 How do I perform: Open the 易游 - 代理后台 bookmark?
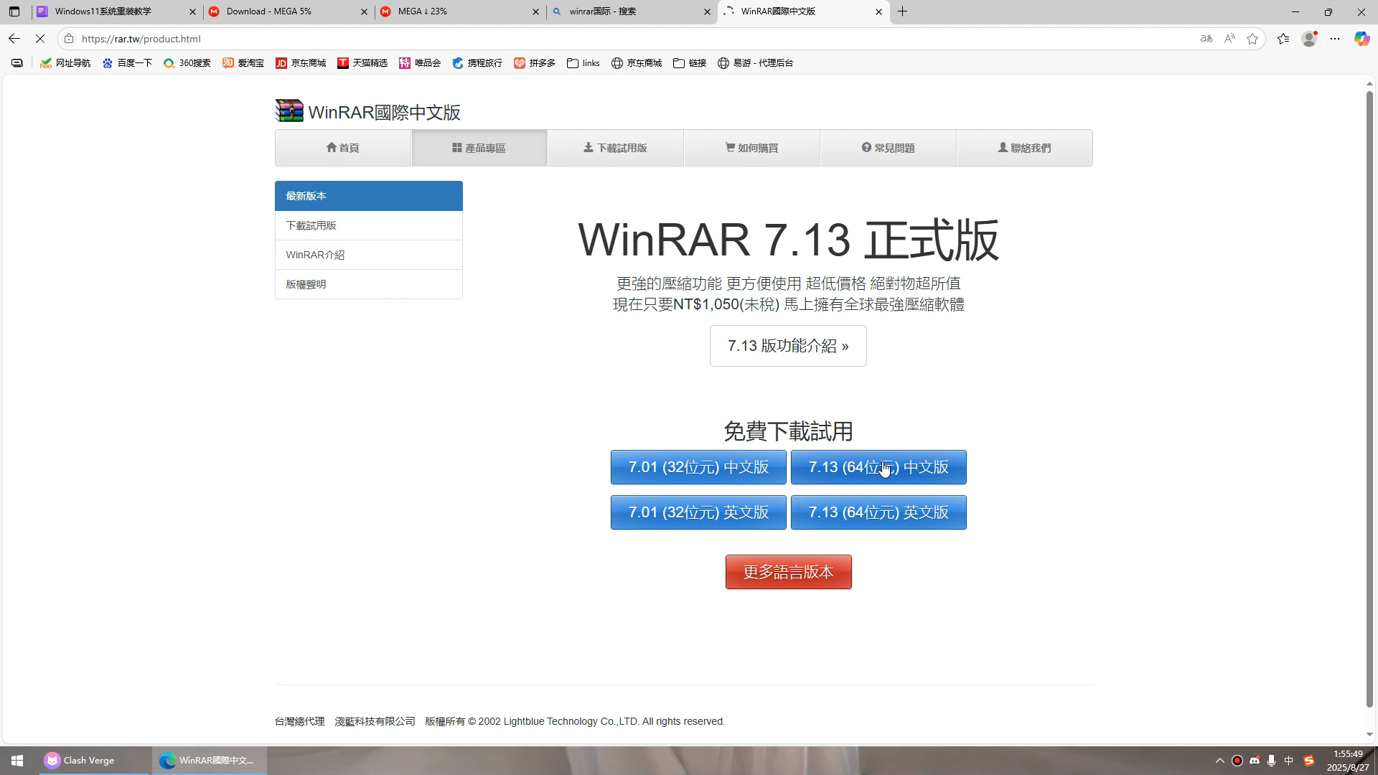[756, 63]
